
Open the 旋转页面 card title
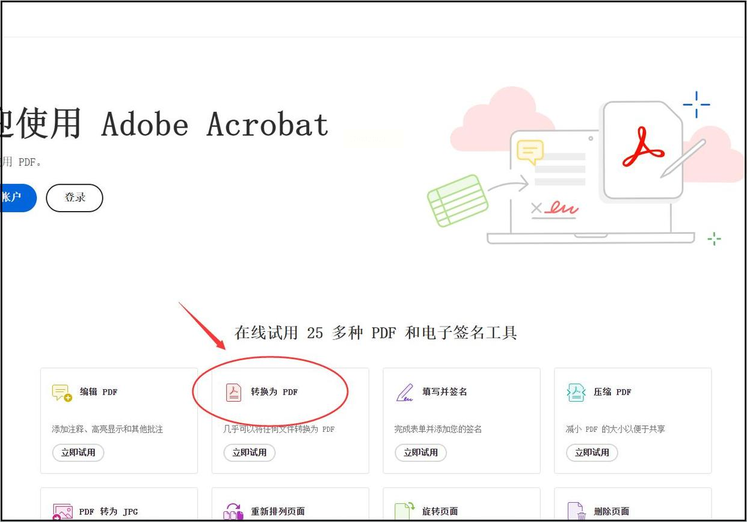440,512
